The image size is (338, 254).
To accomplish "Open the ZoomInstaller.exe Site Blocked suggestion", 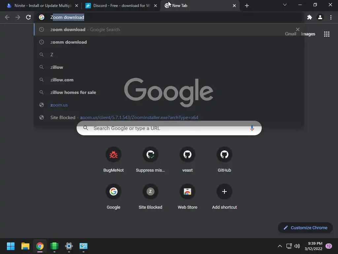I will (x=169, y=117).
